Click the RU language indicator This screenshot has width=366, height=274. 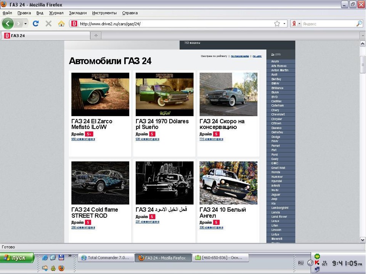click(x=301, y=263)
